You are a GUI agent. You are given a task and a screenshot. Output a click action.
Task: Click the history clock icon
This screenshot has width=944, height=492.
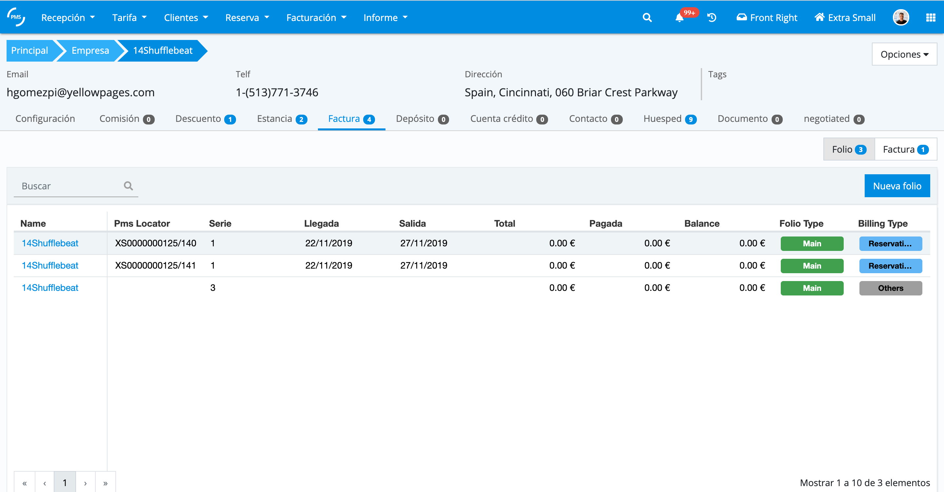(711, 18)
